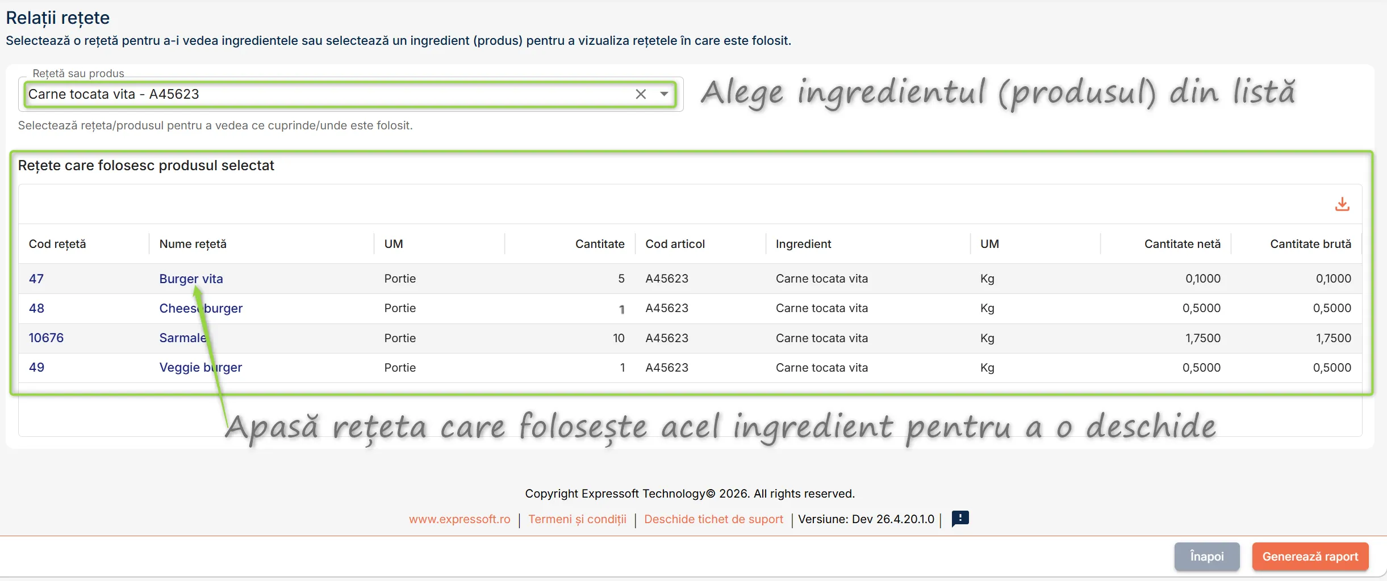Click the Înapoi button
1387x581 pixels.
point(1207,557)
